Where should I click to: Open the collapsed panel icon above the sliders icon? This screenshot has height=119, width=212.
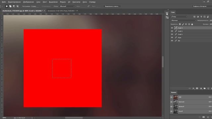pos(167,13)
